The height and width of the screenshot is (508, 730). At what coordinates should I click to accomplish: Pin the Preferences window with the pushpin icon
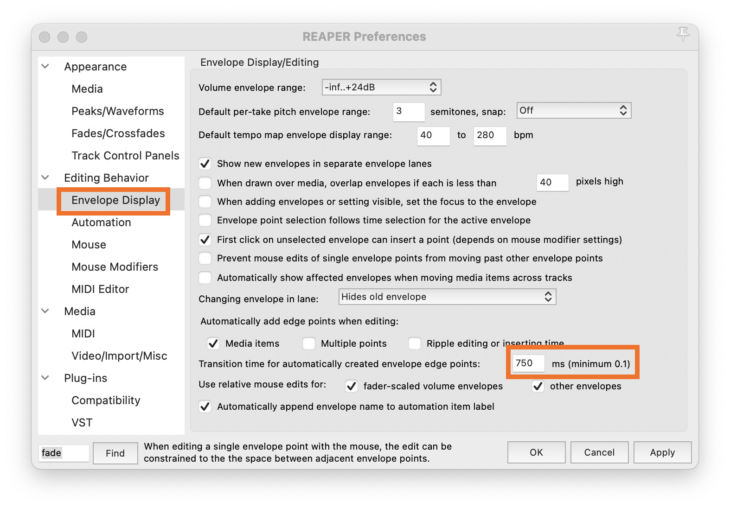click(x=683, y=34)
